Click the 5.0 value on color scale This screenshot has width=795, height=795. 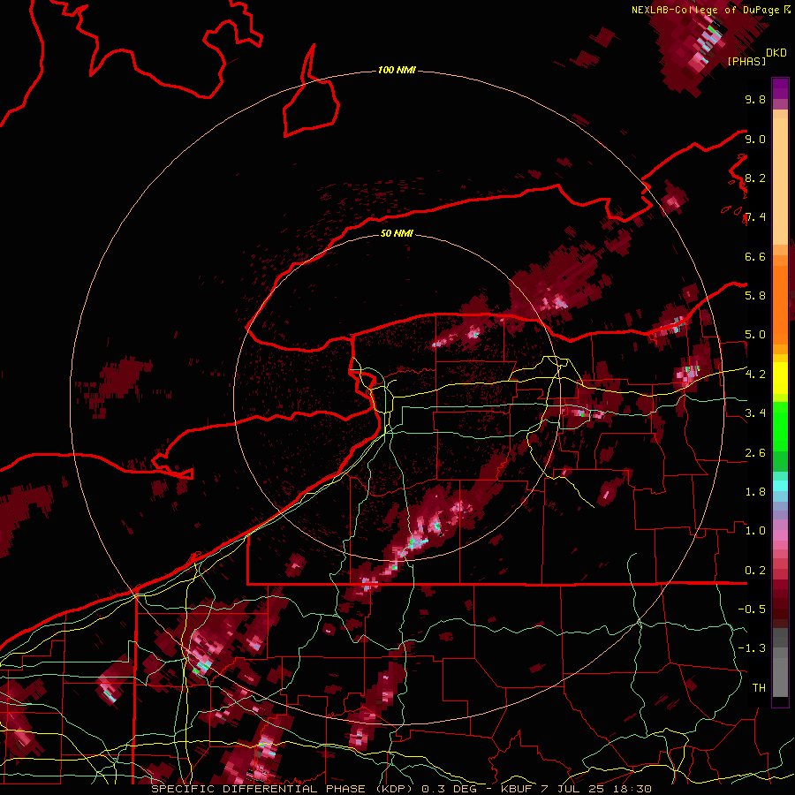(755, 335)
